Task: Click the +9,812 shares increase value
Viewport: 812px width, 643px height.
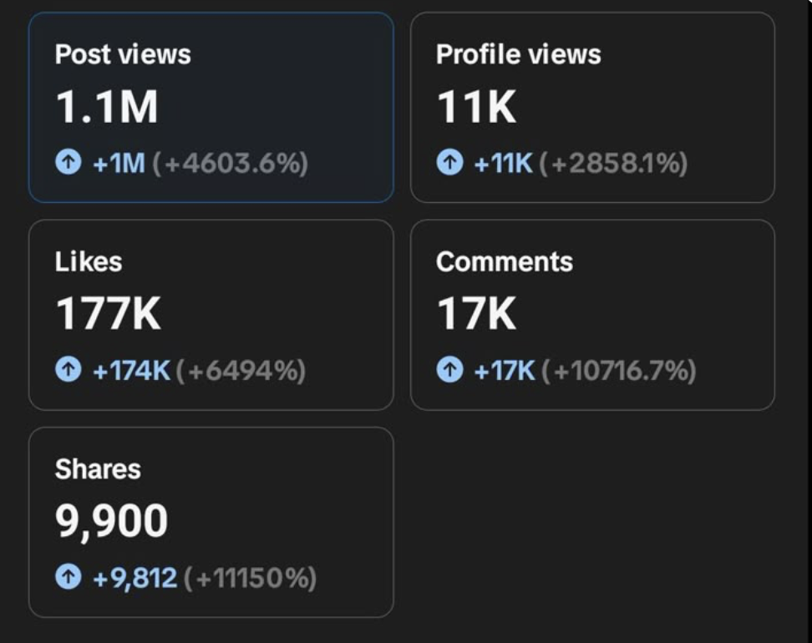Action: (x=134, y=577)
